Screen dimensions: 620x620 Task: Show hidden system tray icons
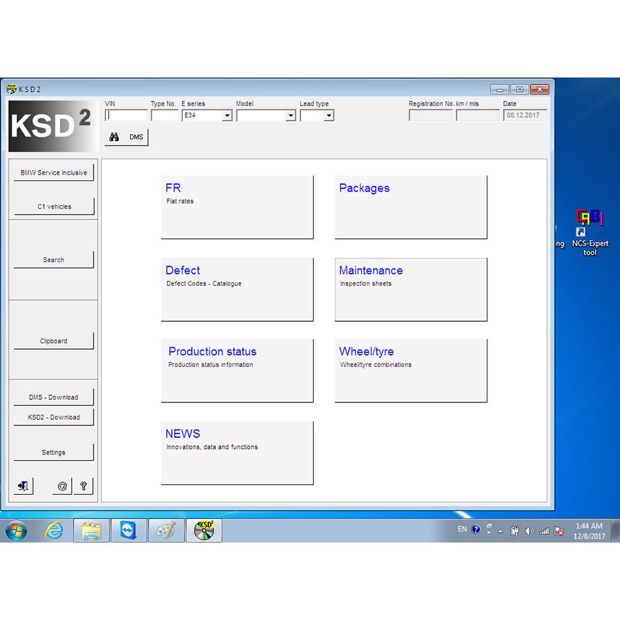(500, 531)
